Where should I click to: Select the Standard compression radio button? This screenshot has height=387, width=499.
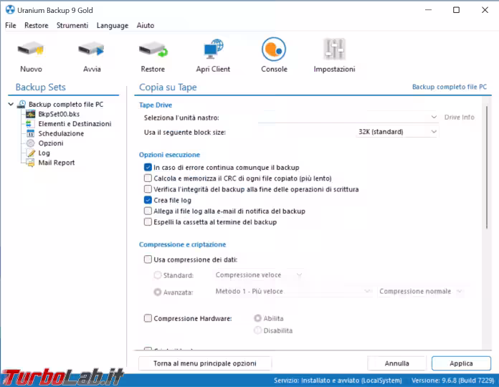(x=158, y=275)
